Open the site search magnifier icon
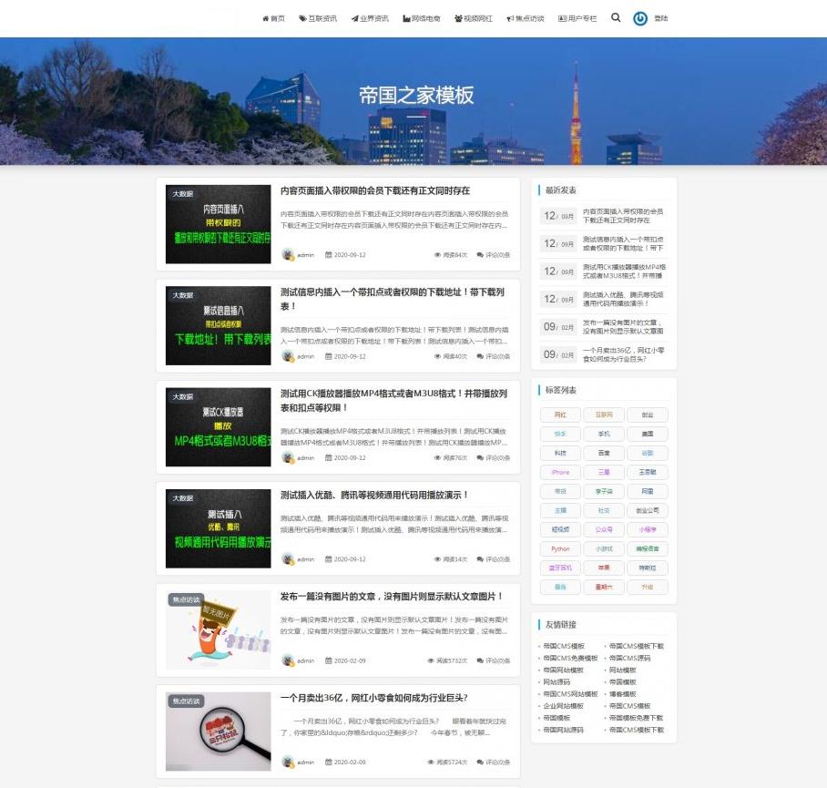827x788 pixels. 616,17
